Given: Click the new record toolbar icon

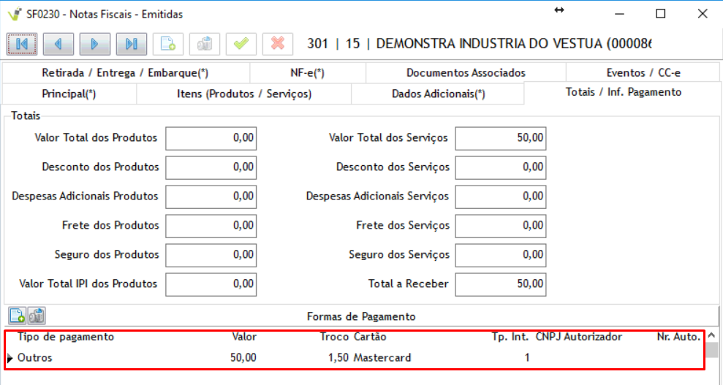Looking at the screenshot, I should pos(168,44).
